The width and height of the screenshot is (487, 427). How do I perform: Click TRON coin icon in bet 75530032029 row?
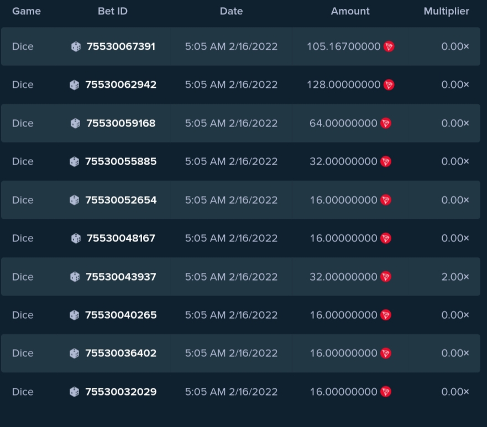click(386, 392)
